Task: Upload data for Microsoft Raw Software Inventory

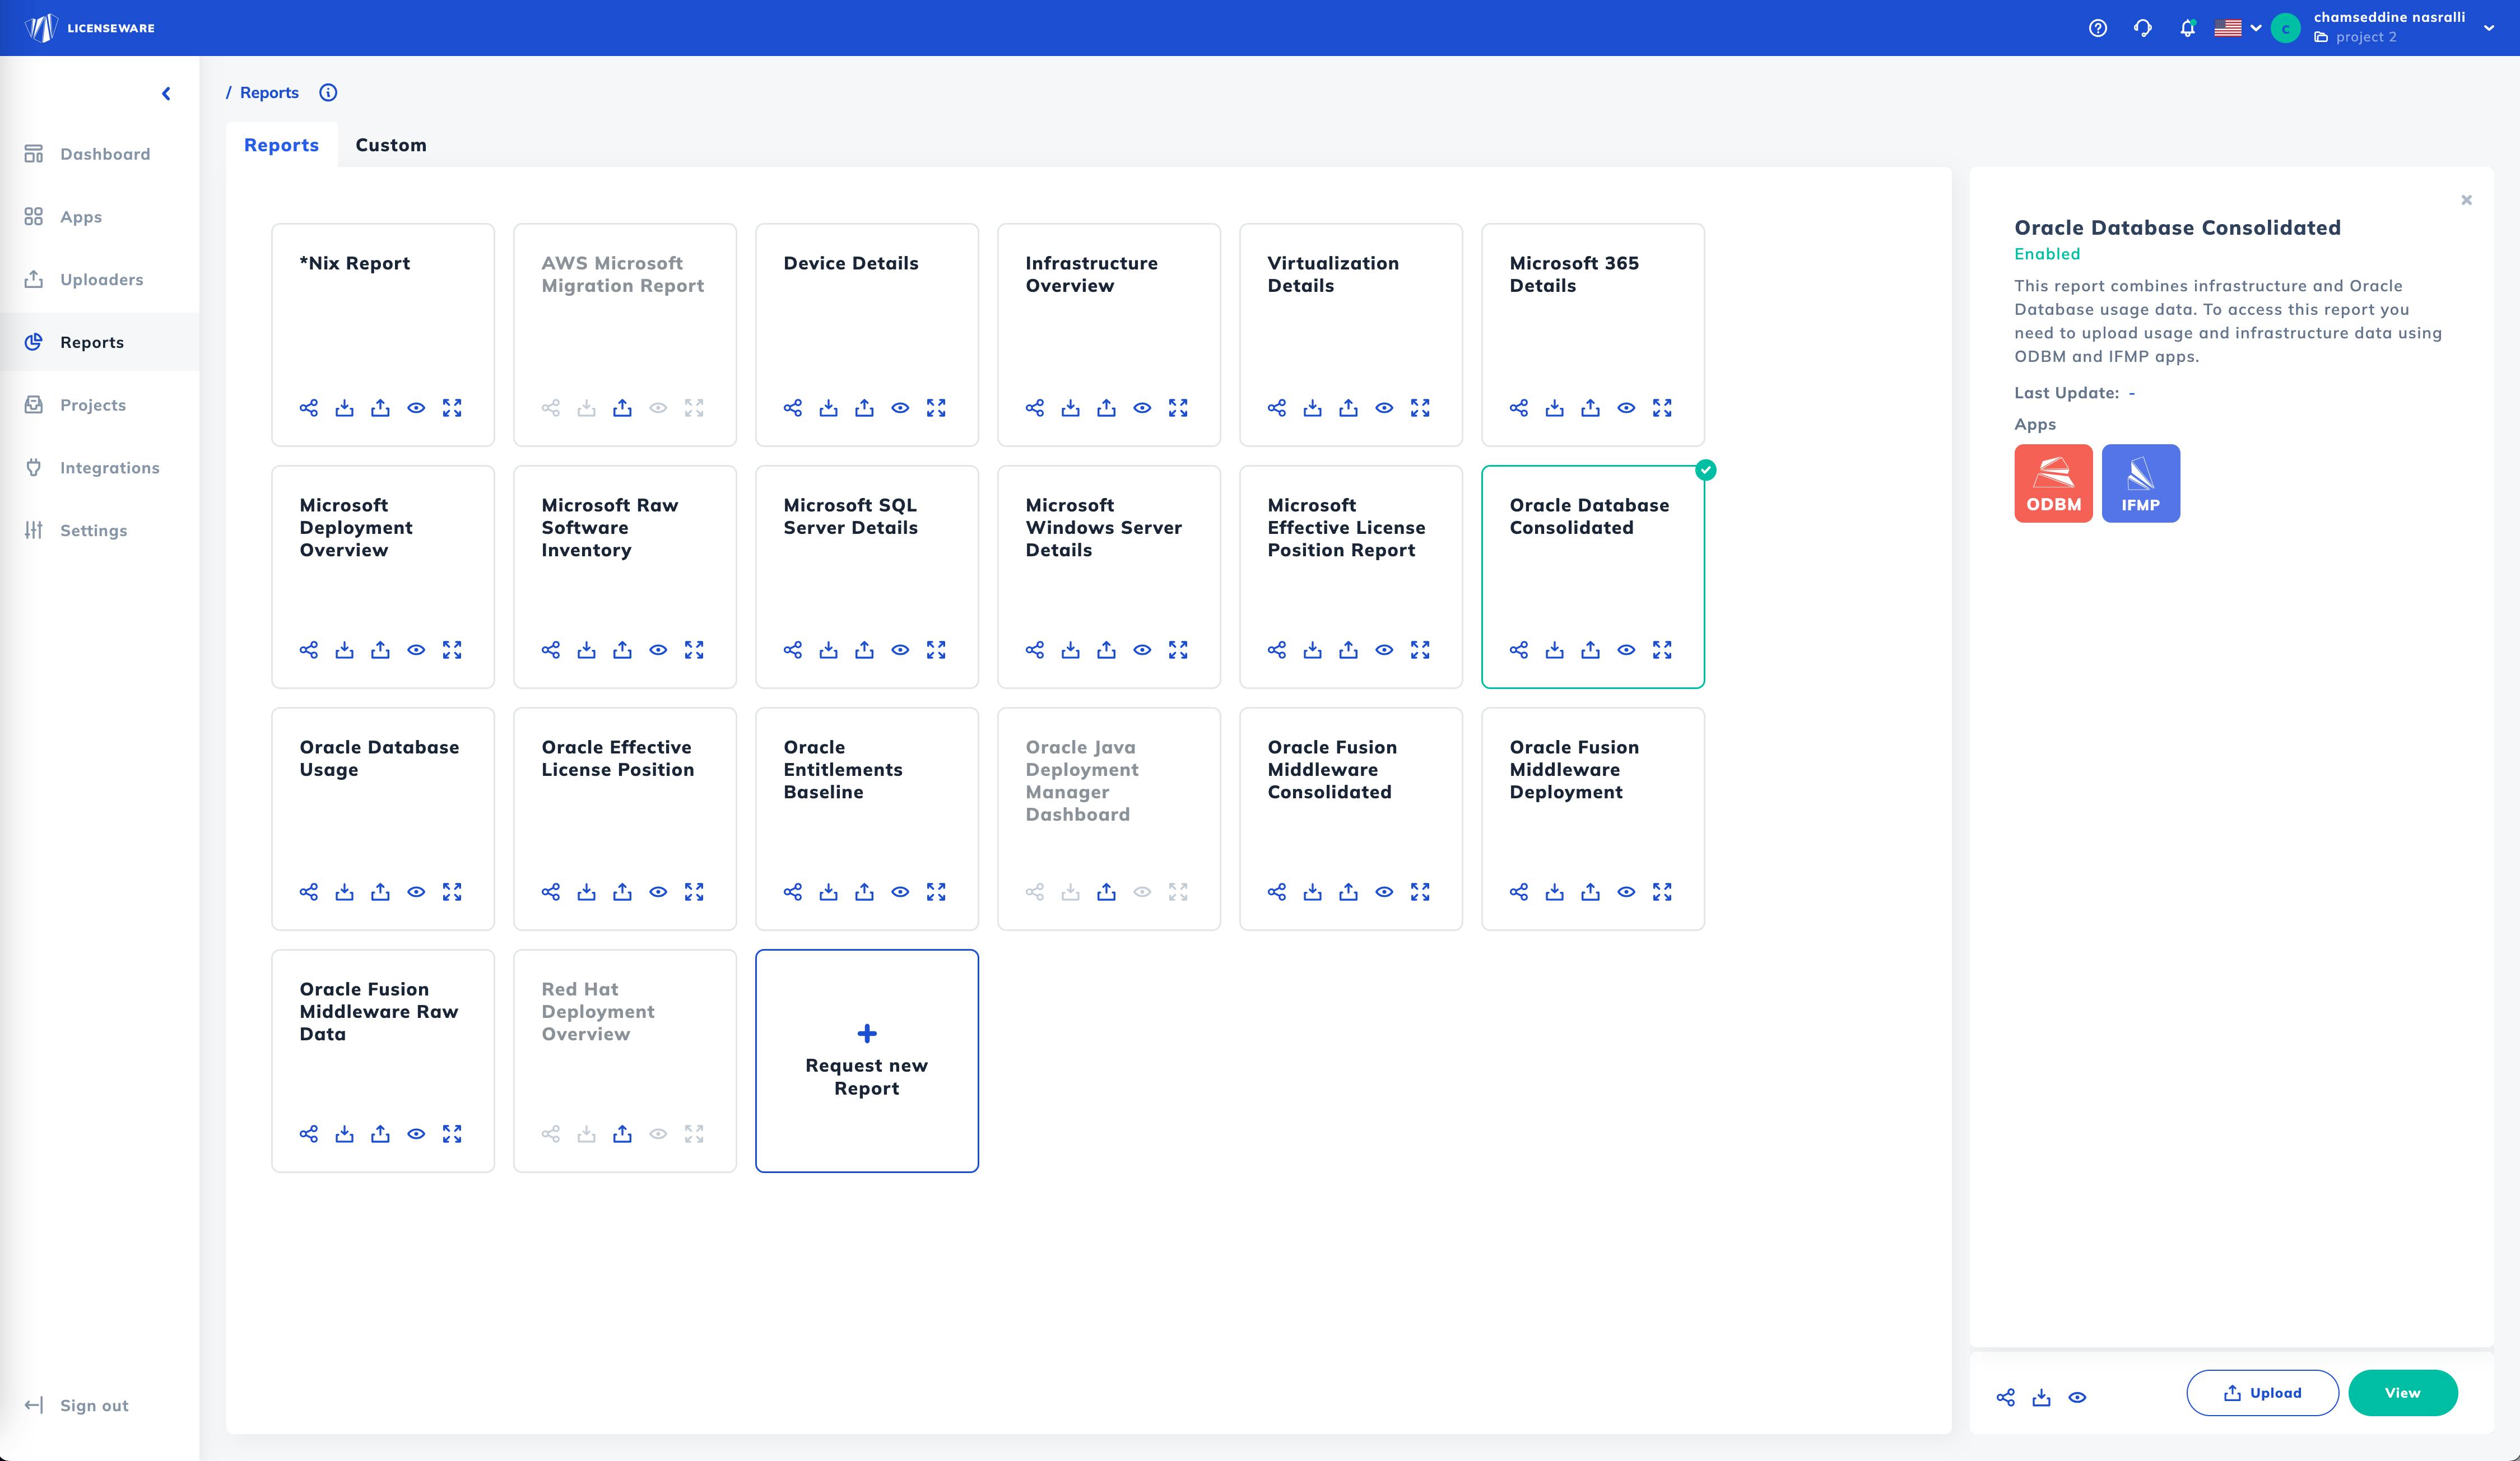Action: (x=622, y=650)
